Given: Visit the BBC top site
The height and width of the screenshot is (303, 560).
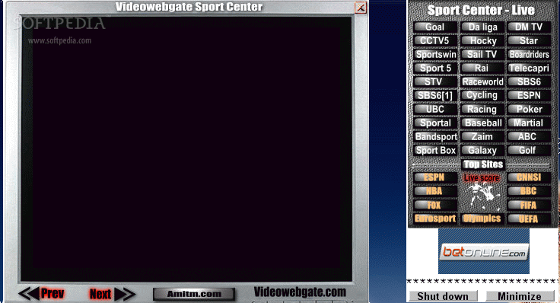Looking at the screenshot, I should 529,191.
